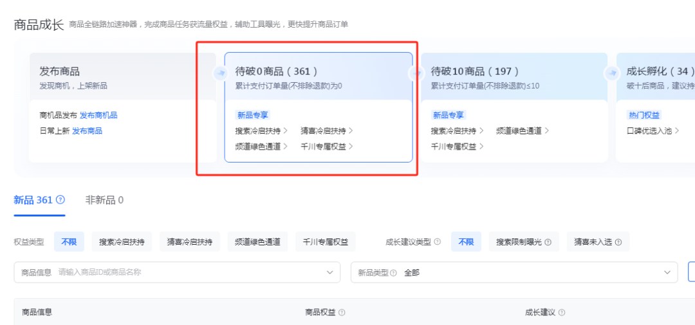Screen dimensions: 695x325
Task: Click info icon next to 商品权益 column header
Action: tap(342, 313)
